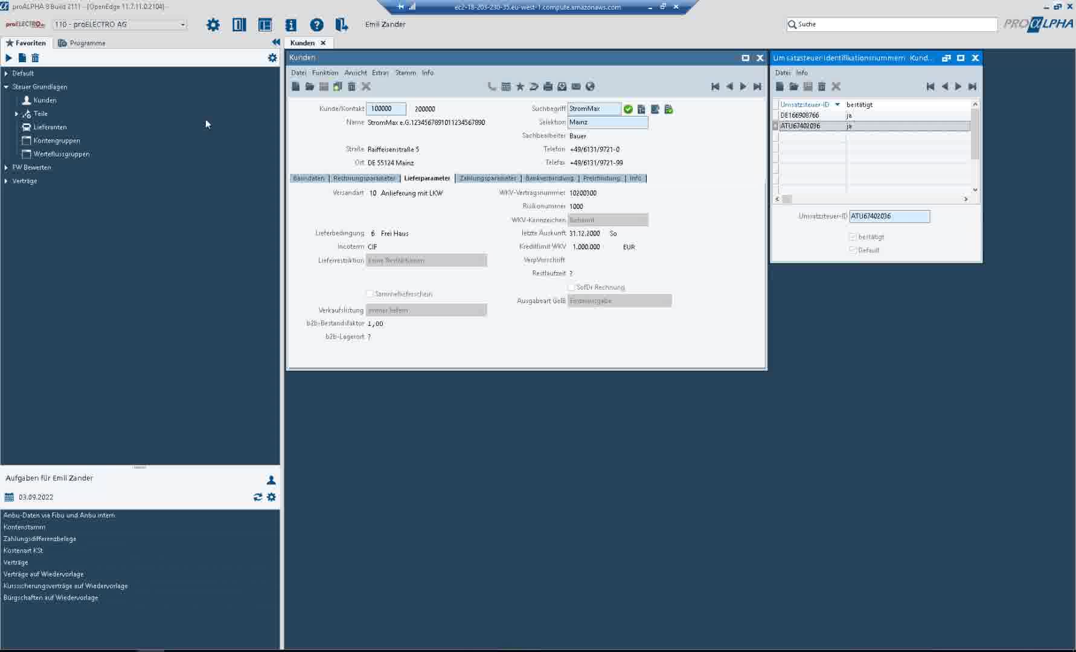Switch to the Bankverbindung tab
This screenshot has width=1076, height=652.
point(549,178)
